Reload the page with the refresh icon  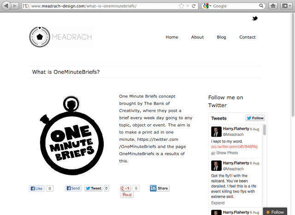click(194, 6)
